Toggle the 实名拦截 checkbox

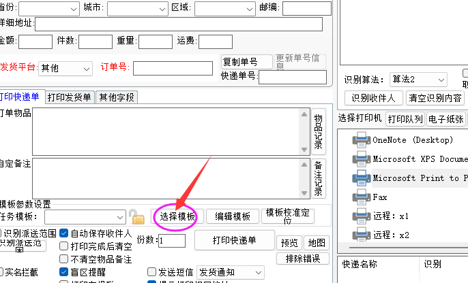point(1,271)
